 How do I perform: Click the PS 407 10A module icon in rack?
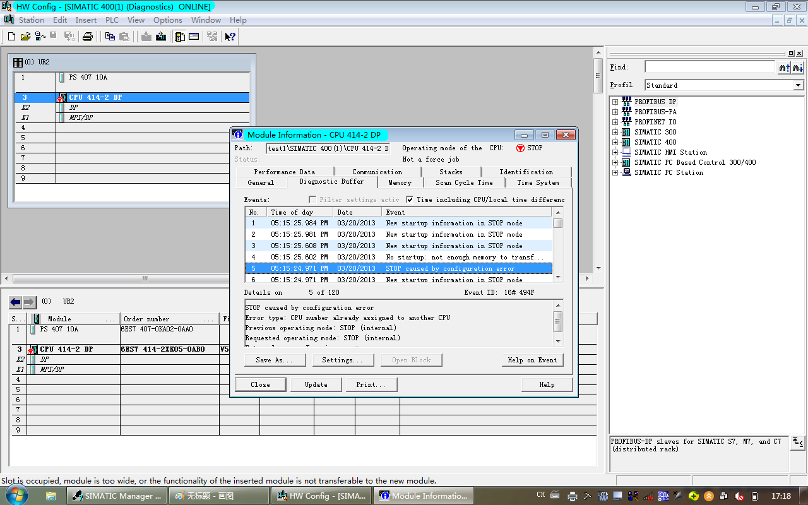click(x=62, y=77)
